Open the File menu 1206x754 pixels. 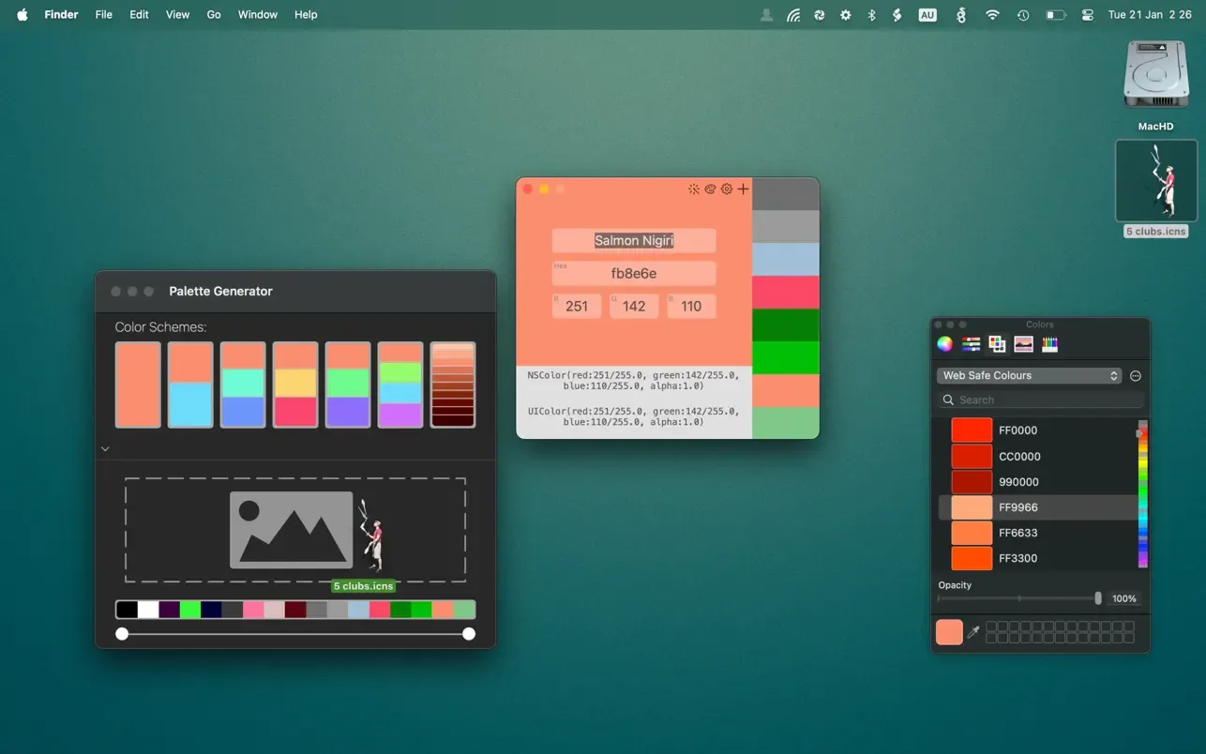click(104, 15)
